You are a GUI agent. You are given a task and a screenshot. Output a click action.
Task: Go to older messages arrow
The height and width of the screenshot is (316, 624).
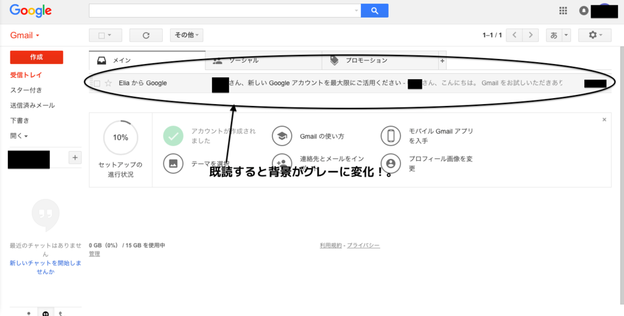[x=531, y=35]
